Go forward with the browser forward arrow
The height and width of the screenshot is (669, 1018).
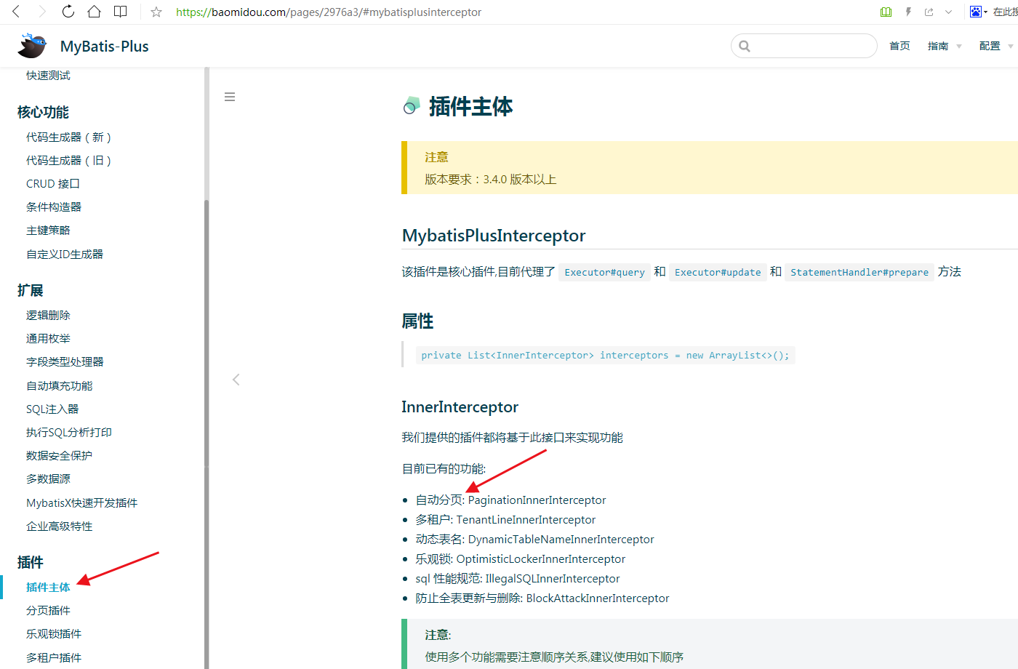42,12
